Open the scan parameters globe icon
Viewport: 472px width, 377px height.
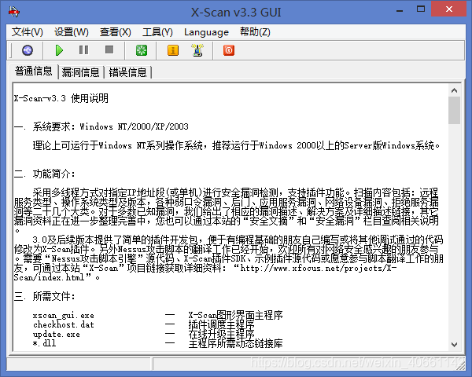tap(28, 50)
